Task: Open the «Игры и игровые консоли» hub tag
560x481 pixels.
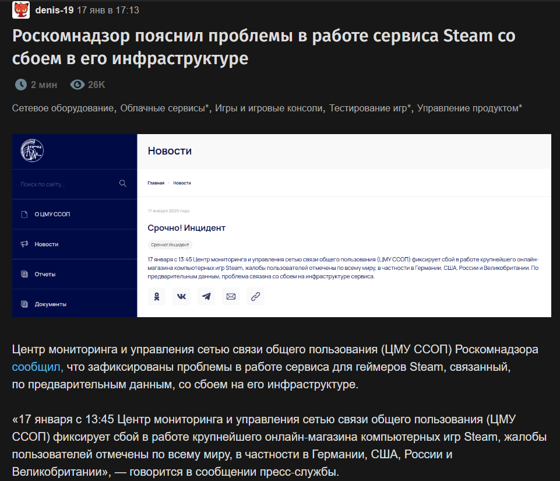Action: (x=269, y=108)
